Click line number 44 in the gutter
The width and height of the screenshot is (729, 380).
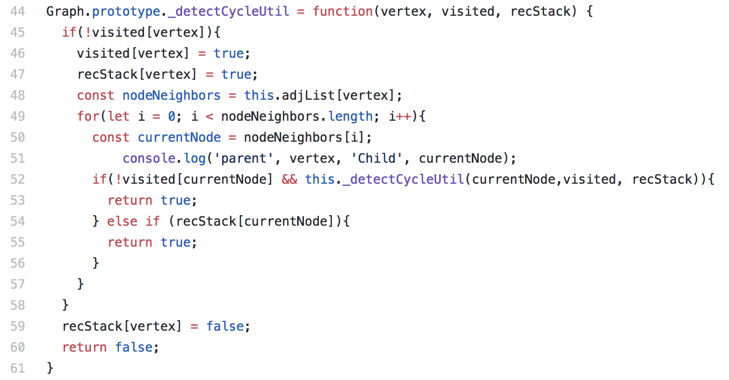pyautogui.click(x=17, y=11)
